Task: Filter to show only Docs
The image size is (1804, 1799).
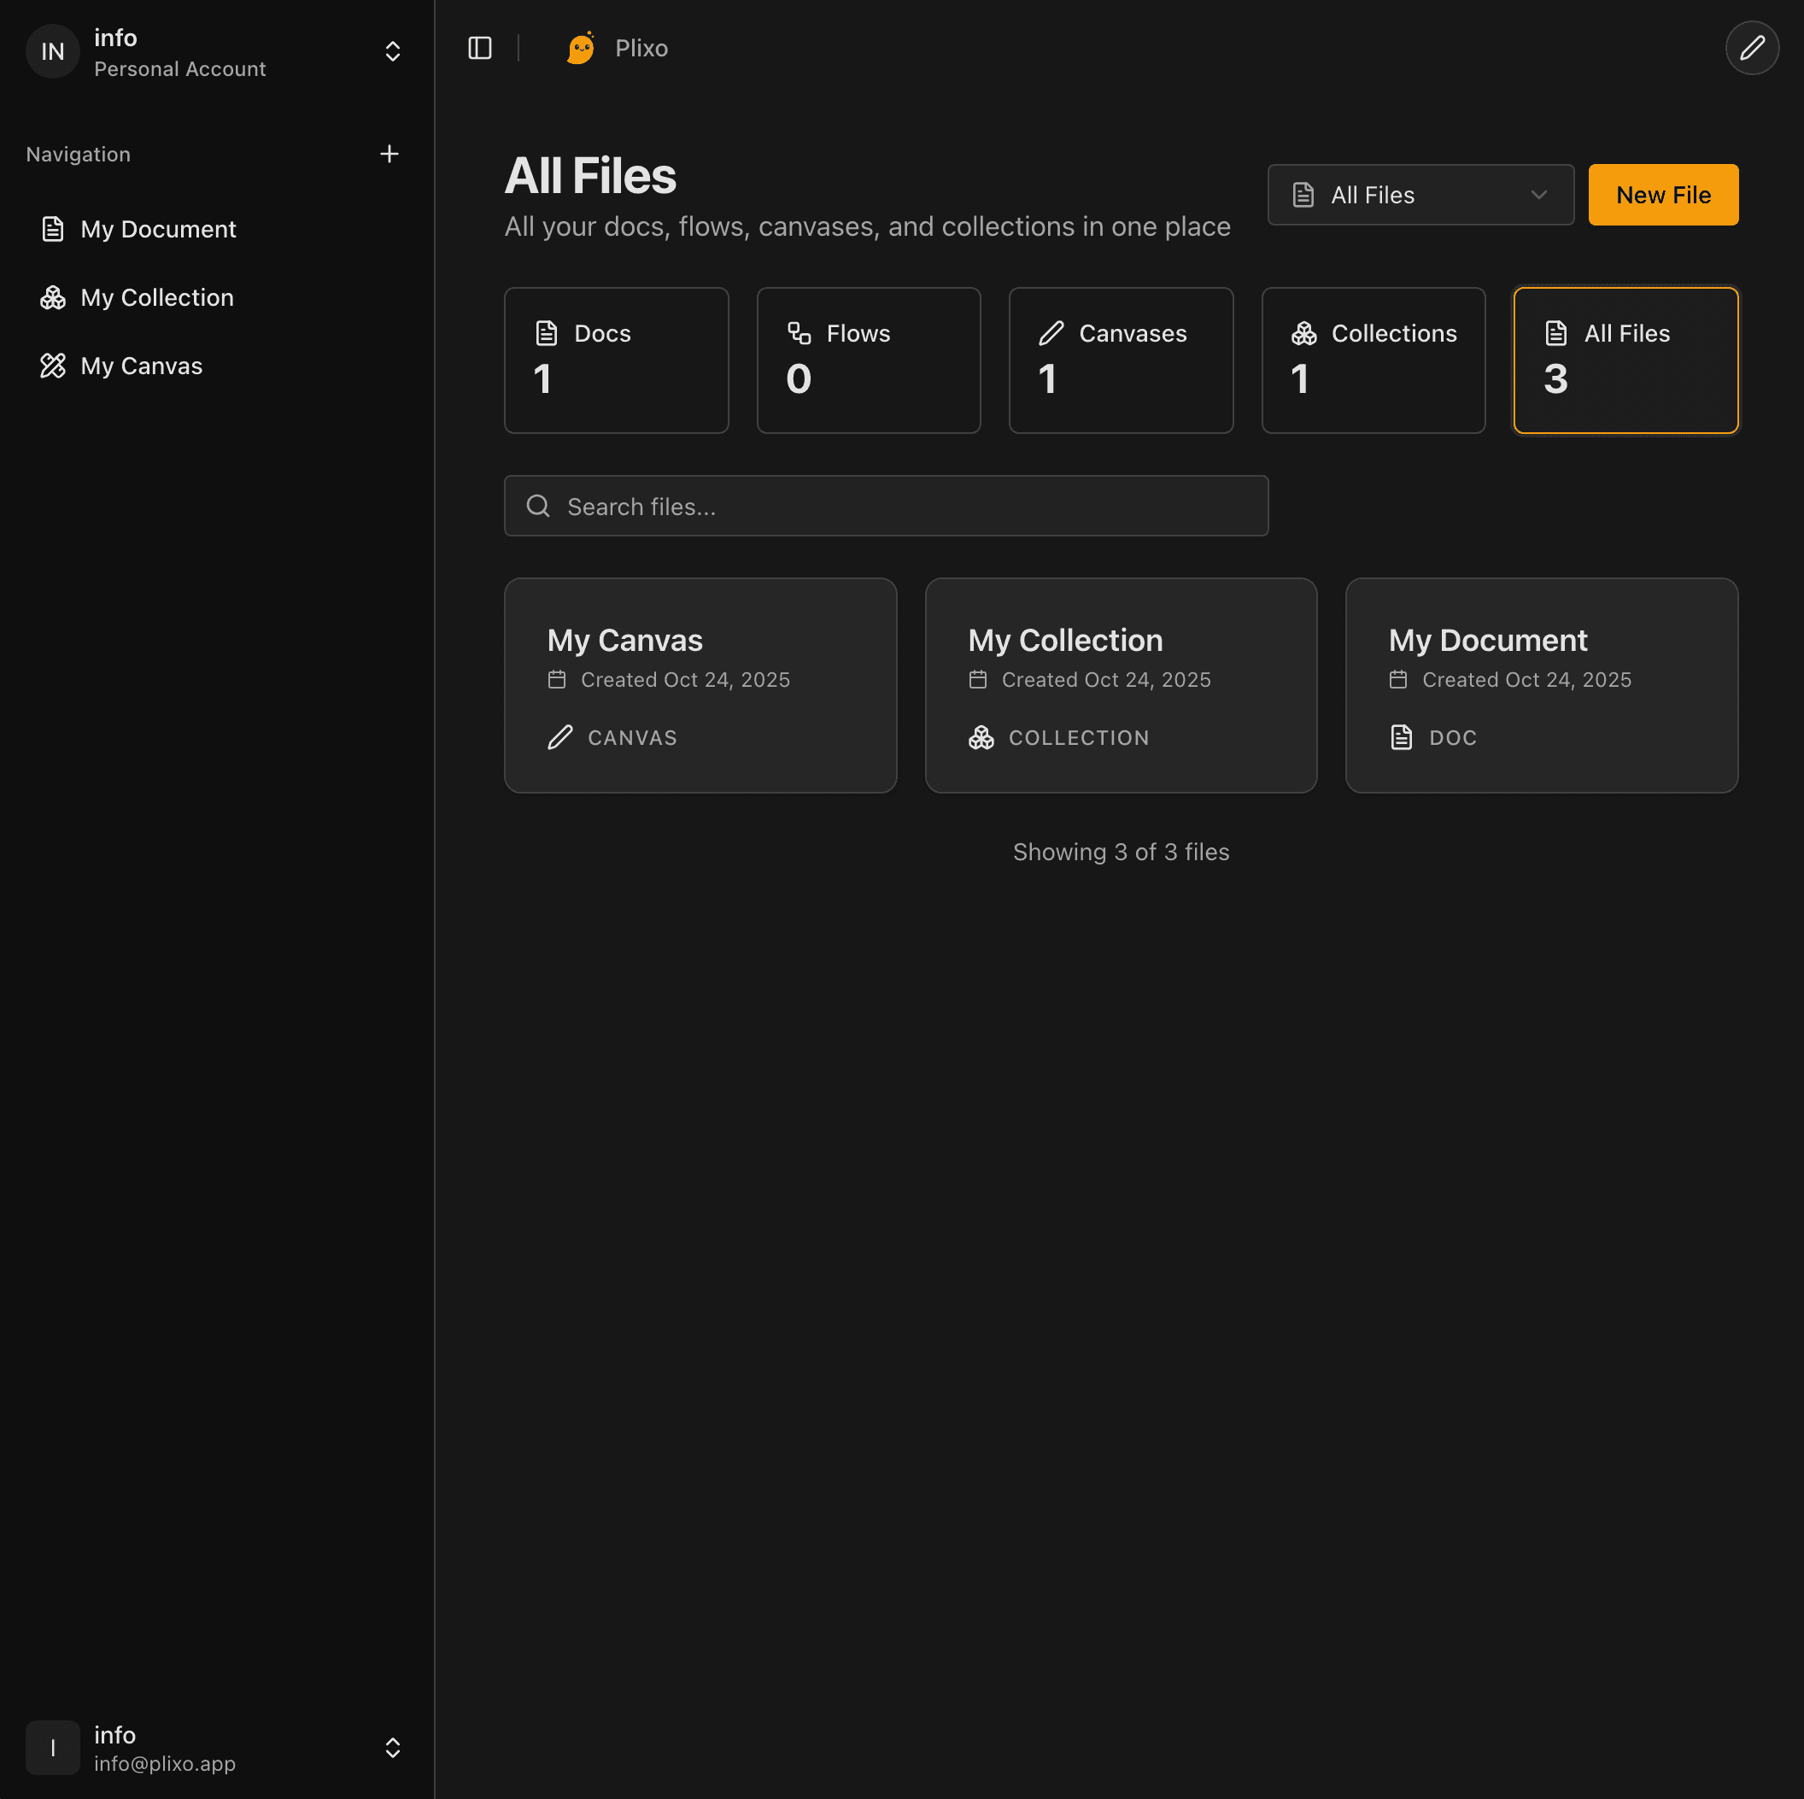Action: [616, 360]
